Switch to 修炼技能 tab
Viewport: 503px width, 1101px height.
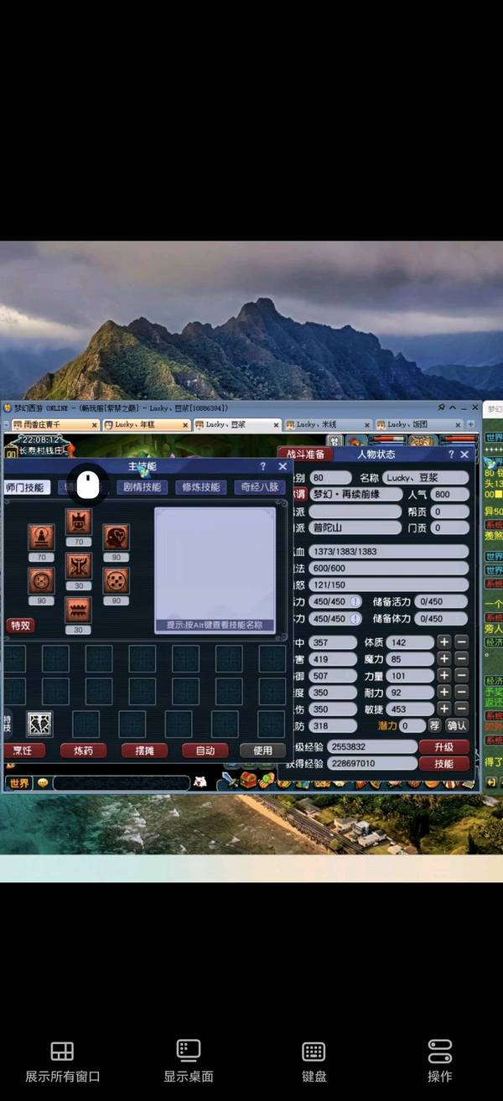click(200, 487)
